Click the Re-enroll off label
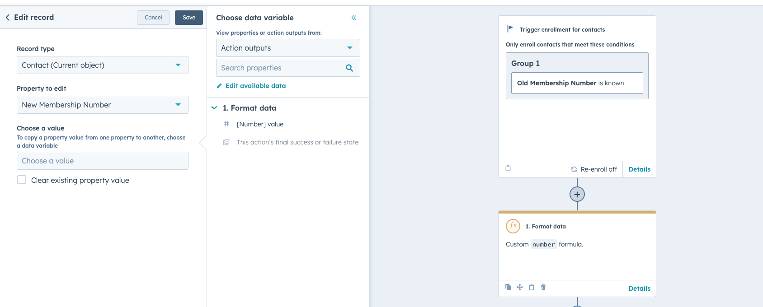The image size is (763, 307). pos(598,169)
